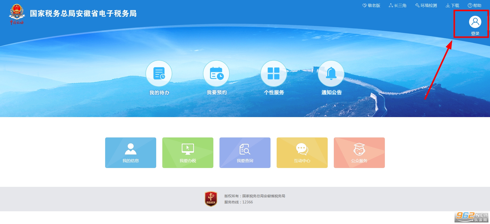Click the 国家税务总局安徽省电子税务局 title

(x=83, y=13)
